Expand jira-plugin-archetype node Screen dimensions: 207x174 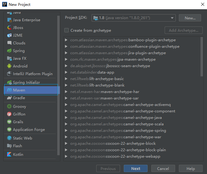pyautogui.click(x=66, y=53)
